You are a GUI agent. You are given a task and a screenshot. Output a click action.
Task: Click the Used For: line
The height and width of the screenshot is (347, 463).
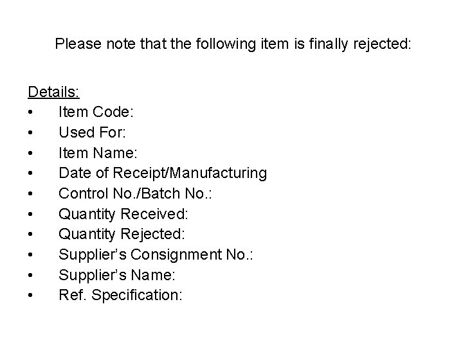pos(94,132)
